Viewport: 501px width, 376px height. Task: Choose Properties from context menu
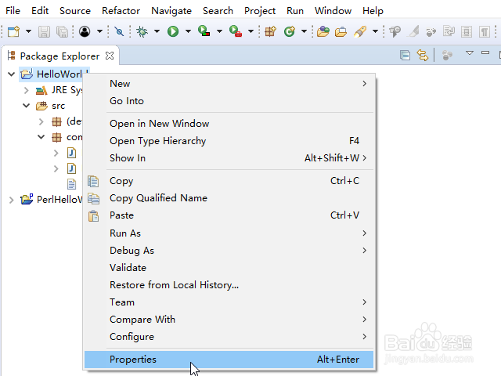pos(229,360)
